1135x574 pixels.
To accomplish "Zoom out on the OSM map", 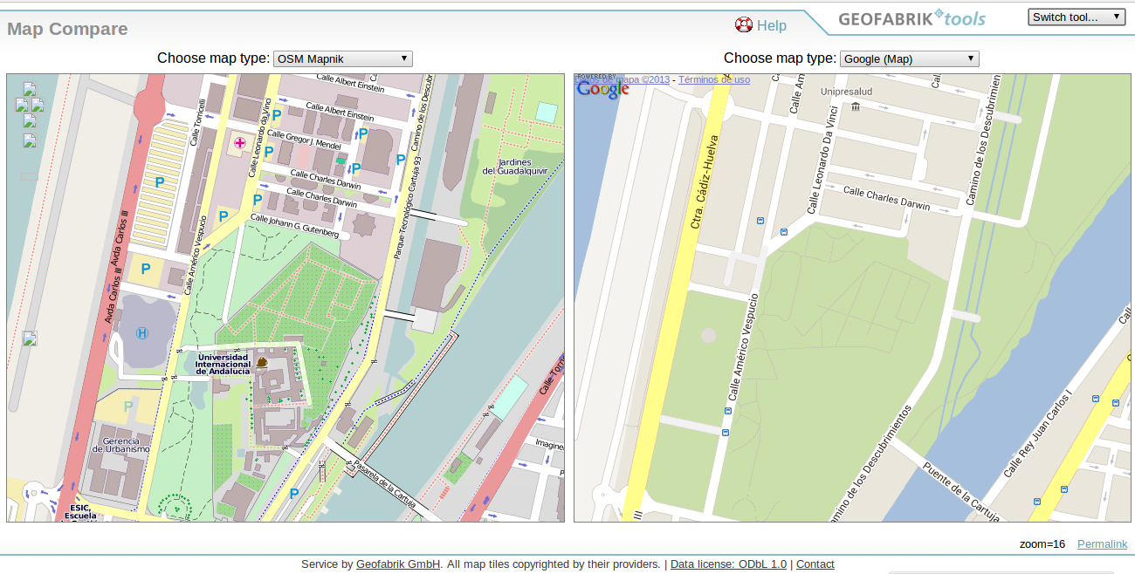I will (x=30, y=338).
